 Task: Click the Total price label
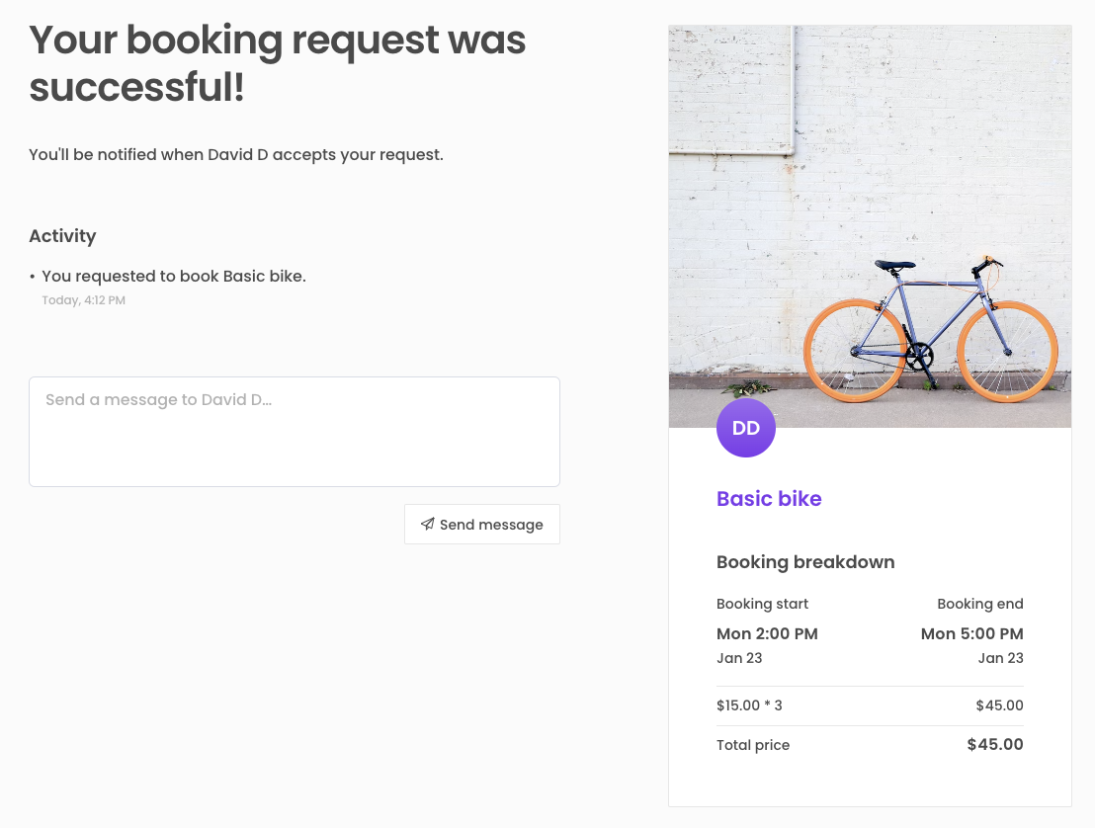(x=753, y=745)
